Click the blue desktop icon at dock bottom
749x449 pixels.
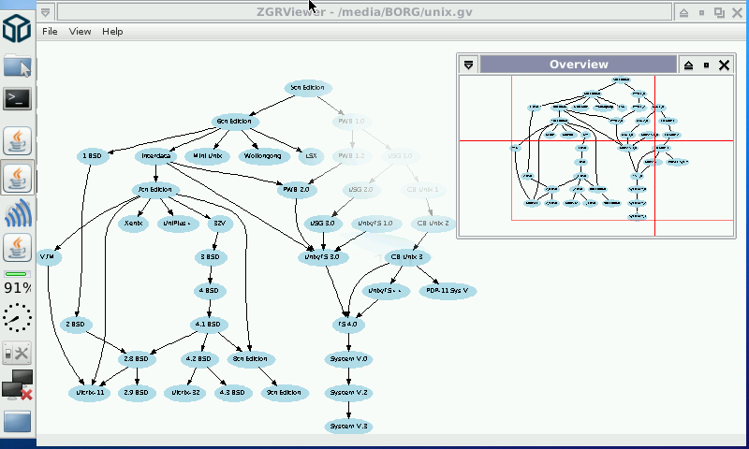pos(17,422)
